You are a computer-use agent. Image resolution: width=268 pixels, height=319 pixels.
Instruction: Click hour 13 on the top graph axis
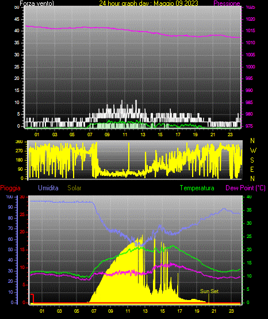pos(143,134)
